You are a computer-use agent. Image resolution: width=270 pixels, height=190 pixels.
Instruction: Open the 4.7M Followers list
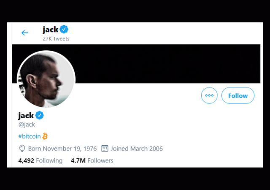[92, 160]
